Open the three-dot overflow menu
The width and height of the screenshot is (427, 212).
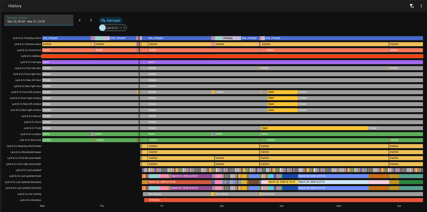tap(421, 6)
